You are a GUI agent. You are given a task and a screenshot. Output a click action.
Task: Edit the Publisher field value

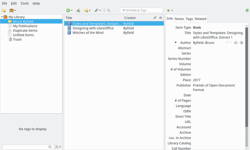click(214, 87)
